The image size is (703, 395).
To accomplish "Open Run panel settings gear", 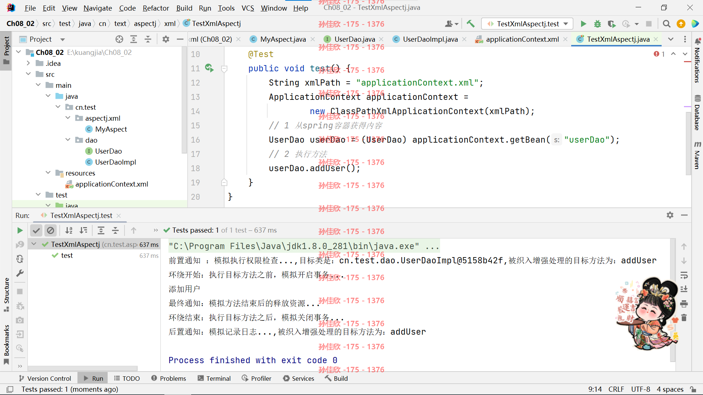I will (x=670, y=215).
